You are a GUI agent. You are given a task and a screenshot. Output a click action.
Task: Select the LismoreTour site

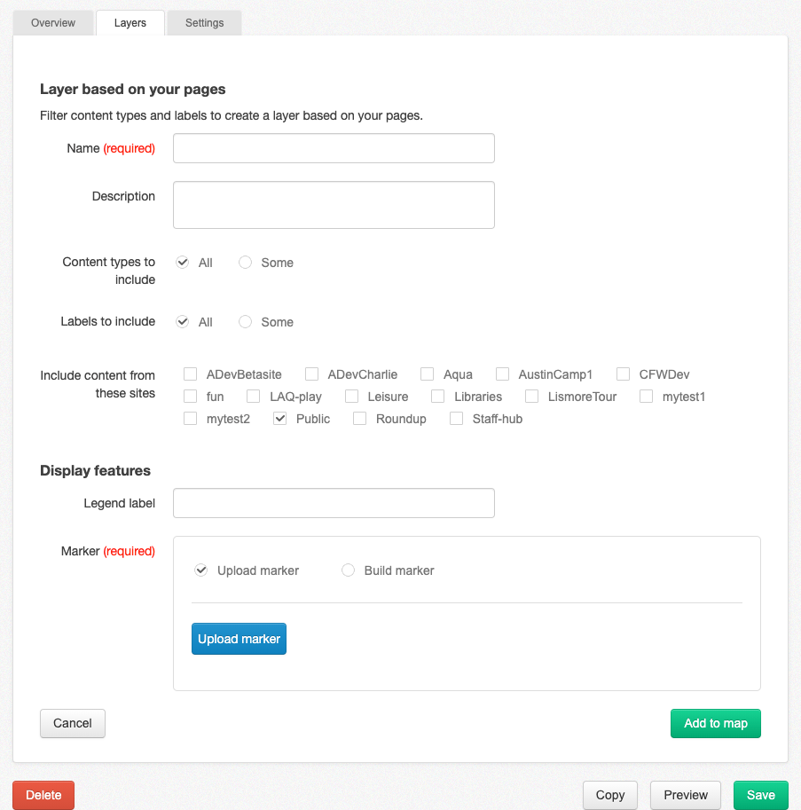click(531, 397)
